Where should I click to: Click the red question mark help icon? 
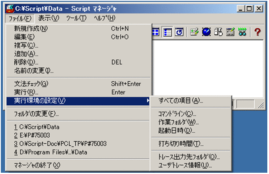(258, 32)
